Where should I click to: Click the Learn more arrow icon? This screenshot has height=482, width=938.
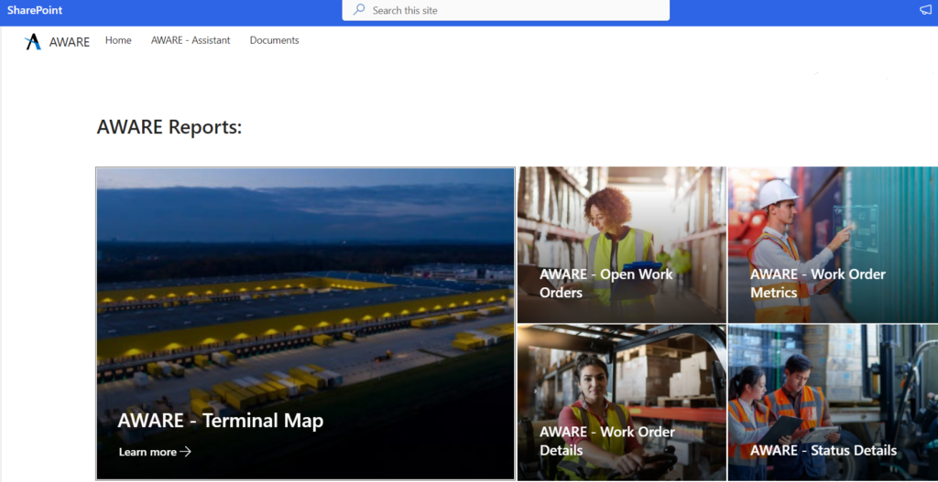(x=185, y=452)
